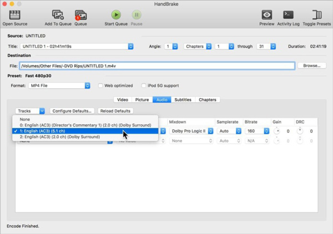Image resolution: width=333 pixels, height=234 pixels.
Task: Open the Queue window icon
Action: 80,15
